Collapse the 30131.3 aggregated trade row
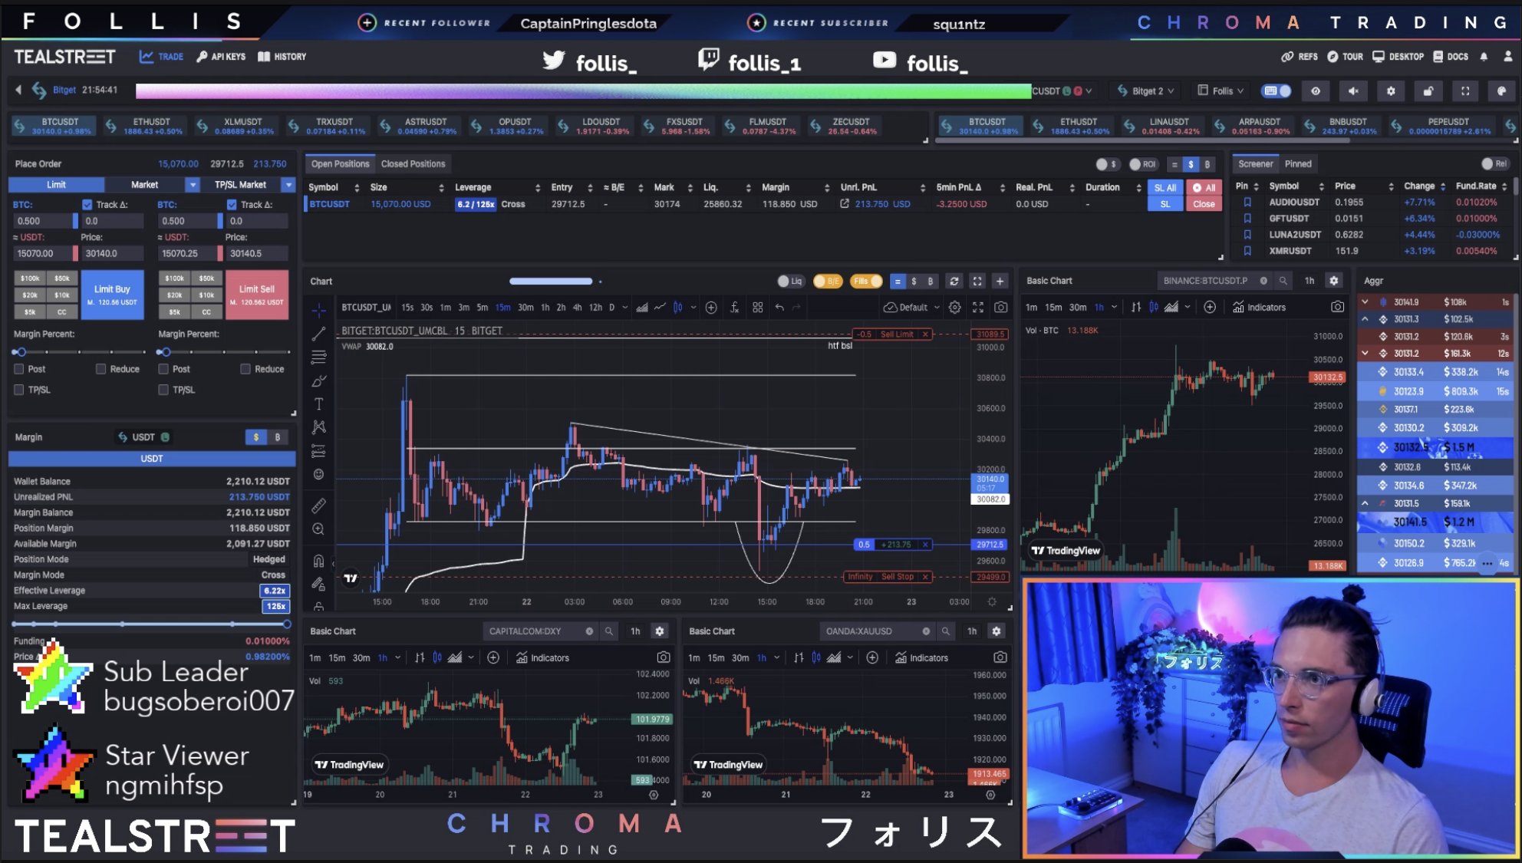Image resolution: width=1522 pixels, height=863 pixels. 1365,318
